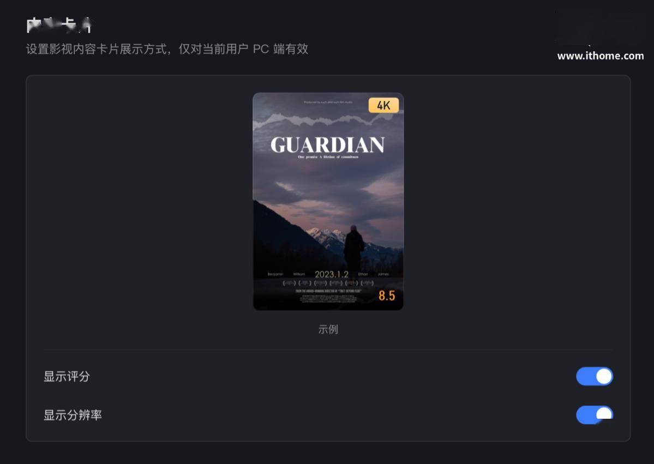
Task: Click the laurel award icons row on poster
Action: click(328, 283)
